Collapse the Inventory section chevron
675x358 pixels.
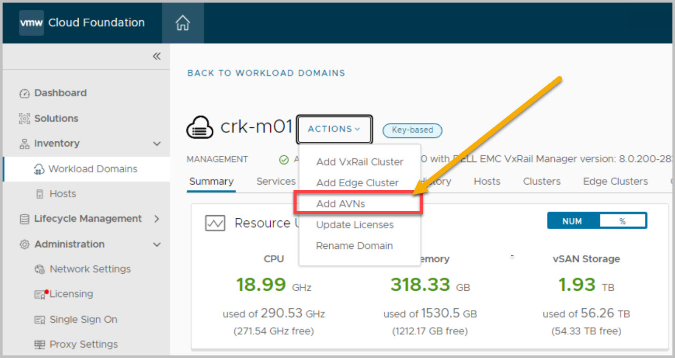(157, 144)
